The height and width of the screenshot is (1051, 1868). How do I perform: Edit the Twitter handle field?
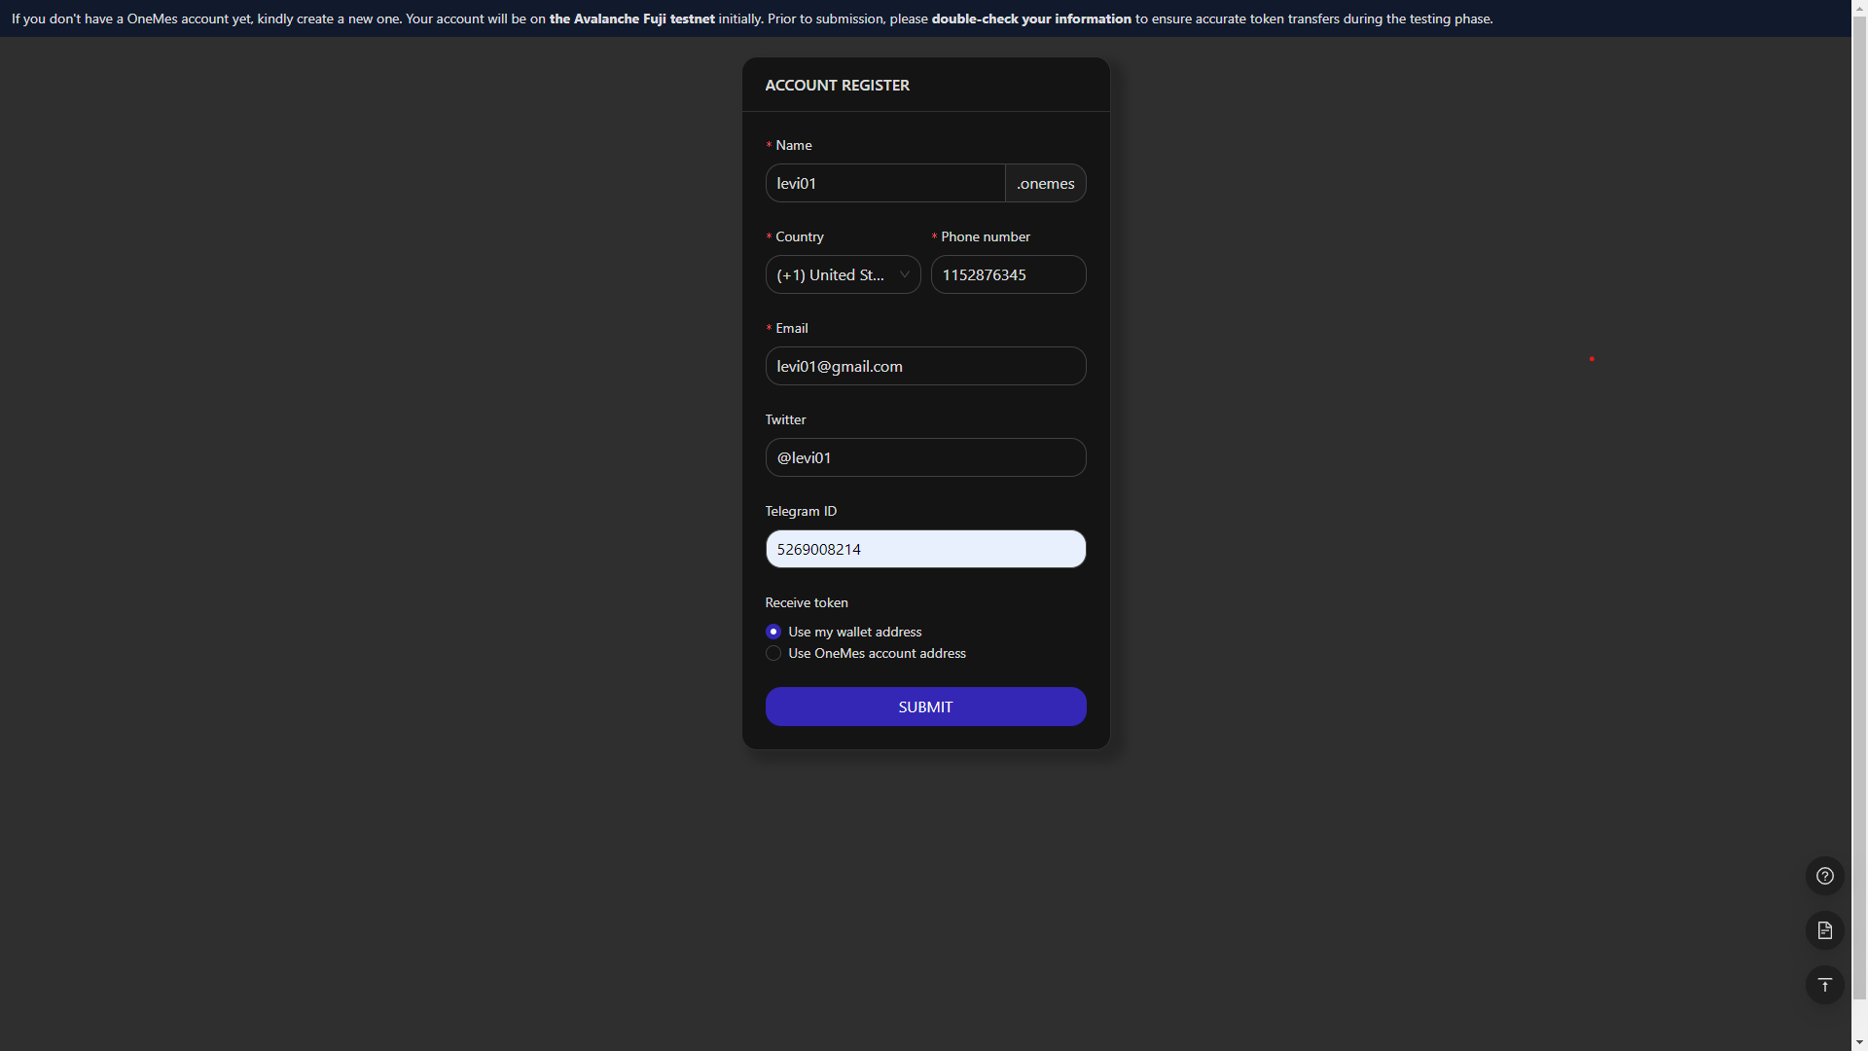[925, 457]
